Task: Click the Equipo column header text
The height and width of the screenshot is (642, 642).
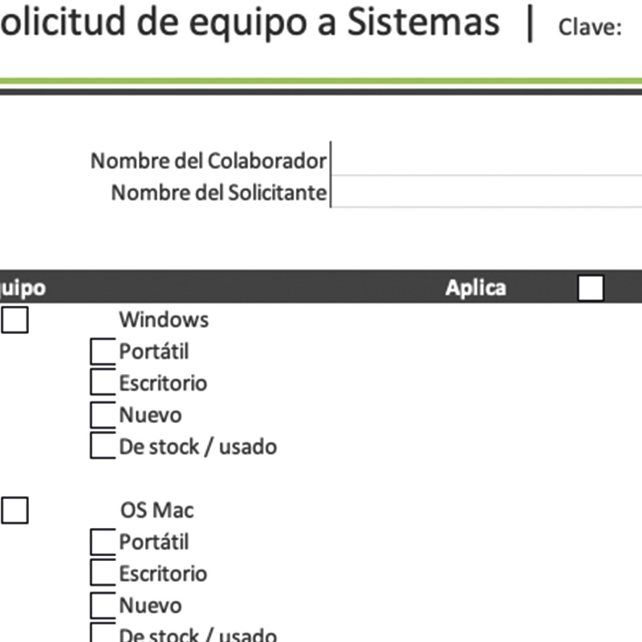Action: 22,288
